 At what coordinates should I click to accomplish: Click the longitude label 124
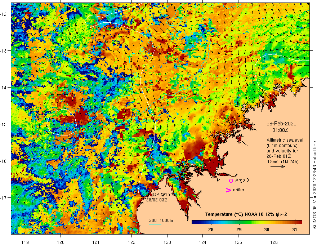click(x=203, y=242)
